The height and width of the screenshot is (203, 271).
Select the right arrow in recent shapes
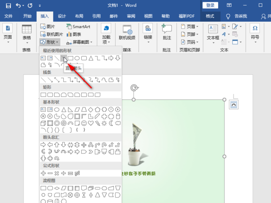111,58
